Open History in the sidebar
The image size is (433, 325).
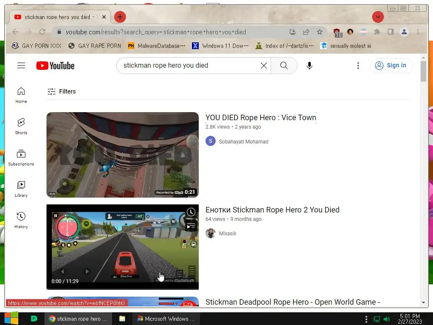point(21,220)
